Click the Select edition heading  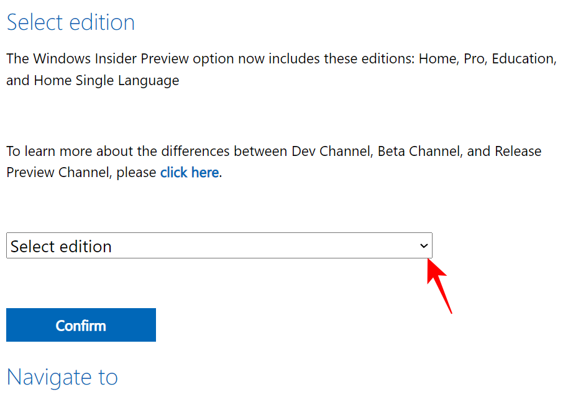[x=70, y=22]
